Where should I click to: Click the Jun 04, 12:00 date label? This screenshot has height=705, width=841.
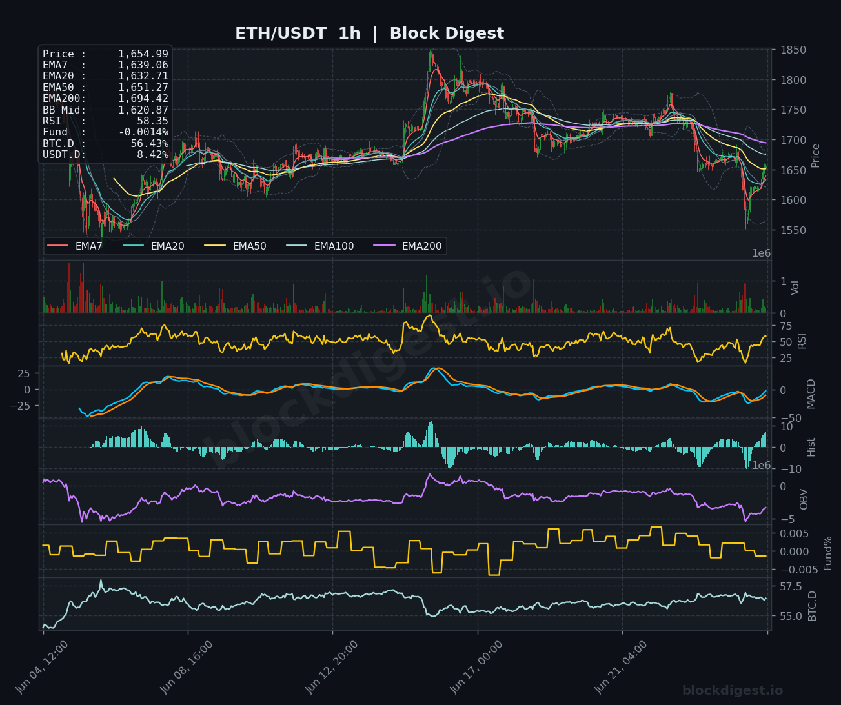41,668
